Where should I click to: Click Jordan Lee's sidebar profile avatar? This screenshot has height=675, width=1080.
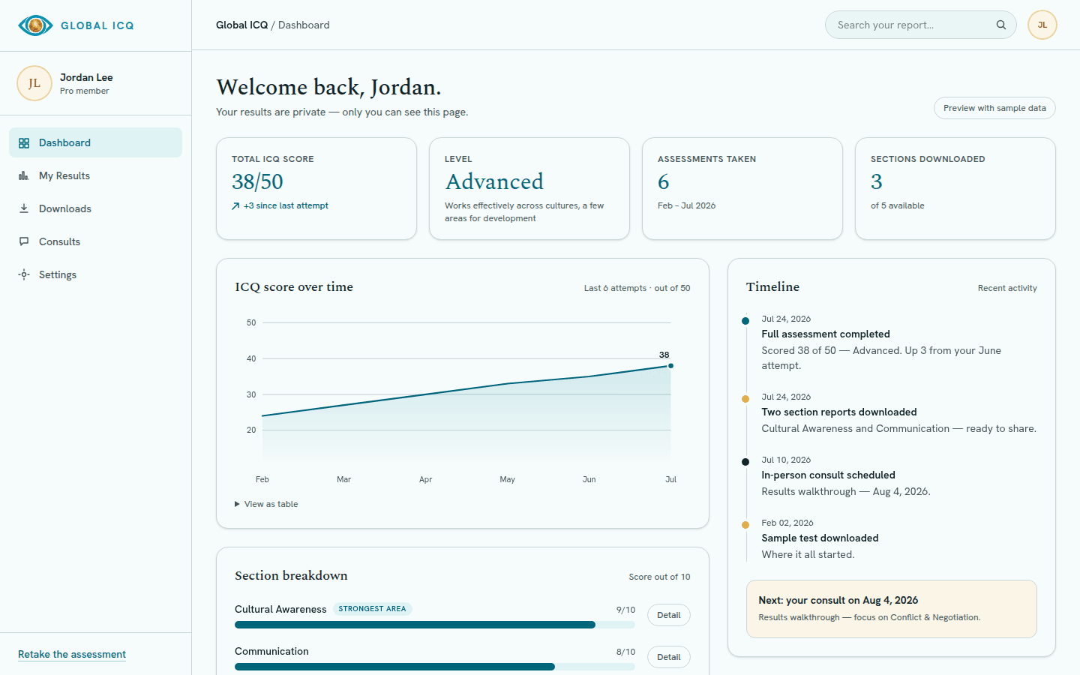coord(34,83)
